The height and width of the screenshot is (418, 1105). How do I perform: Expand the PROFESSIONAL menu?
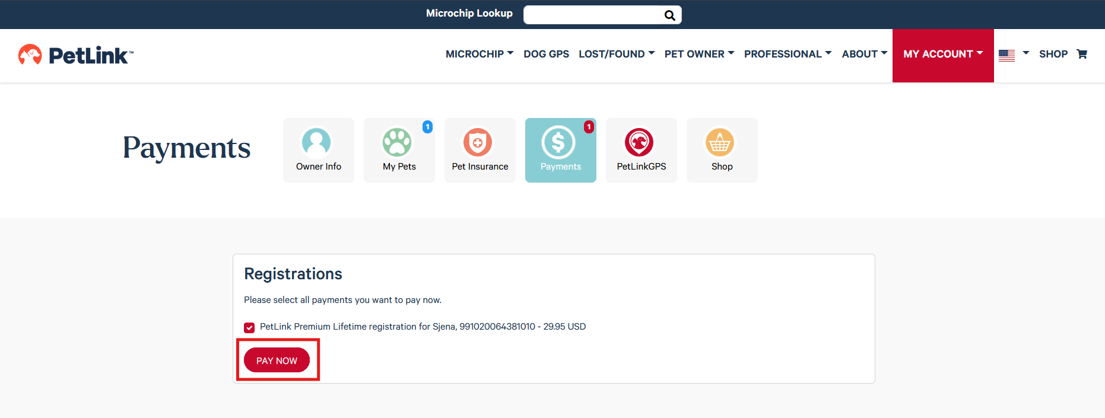coord(788,54)
